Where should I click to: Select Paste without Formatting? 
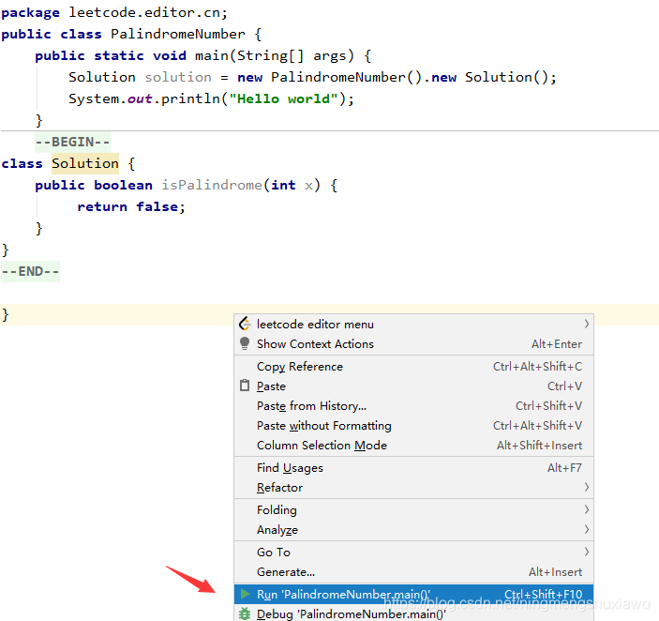pos(323,426)
